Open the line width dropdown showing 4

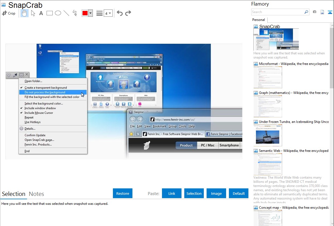click(x=108, y=13)
